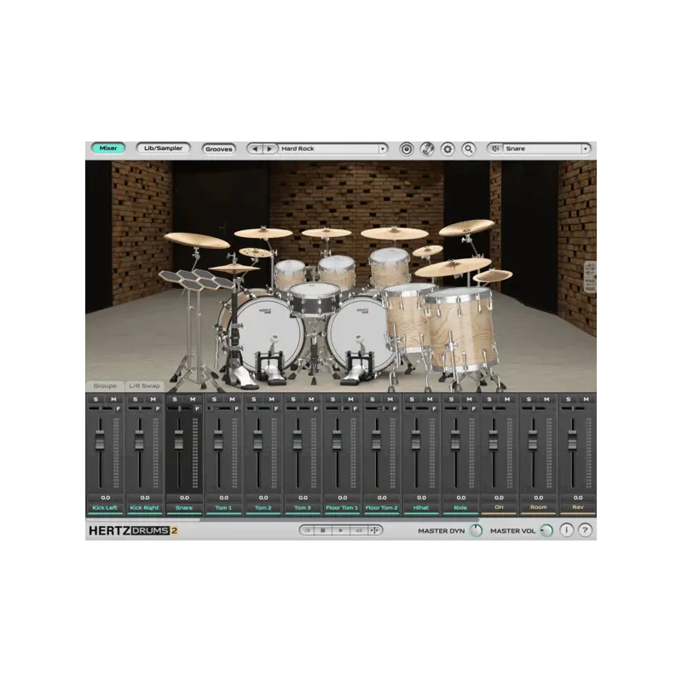Select the Floor Tom 1 channel label
Screen dimensions: 682x682
[342, 507]
